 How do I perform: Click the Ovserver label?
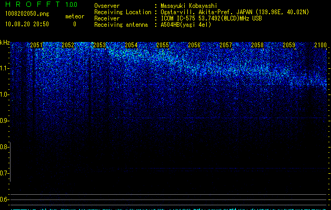point(107,6)
